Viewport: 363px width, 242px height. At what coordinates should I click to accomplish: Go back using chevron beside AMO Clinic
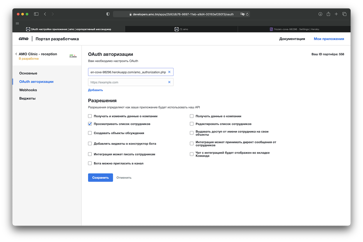(x=16, y=54)
